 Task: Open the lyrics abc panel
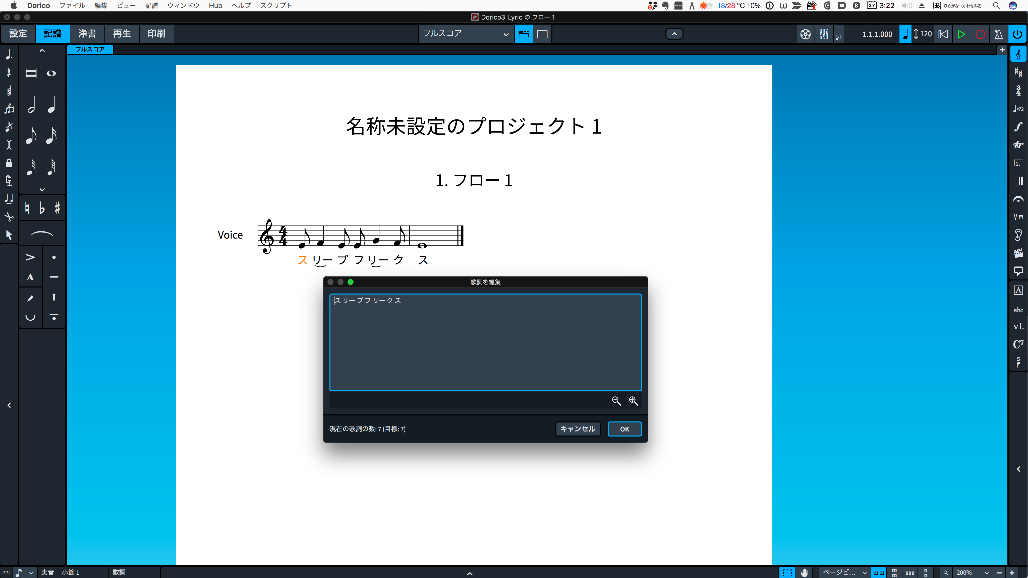(1018, 310)
